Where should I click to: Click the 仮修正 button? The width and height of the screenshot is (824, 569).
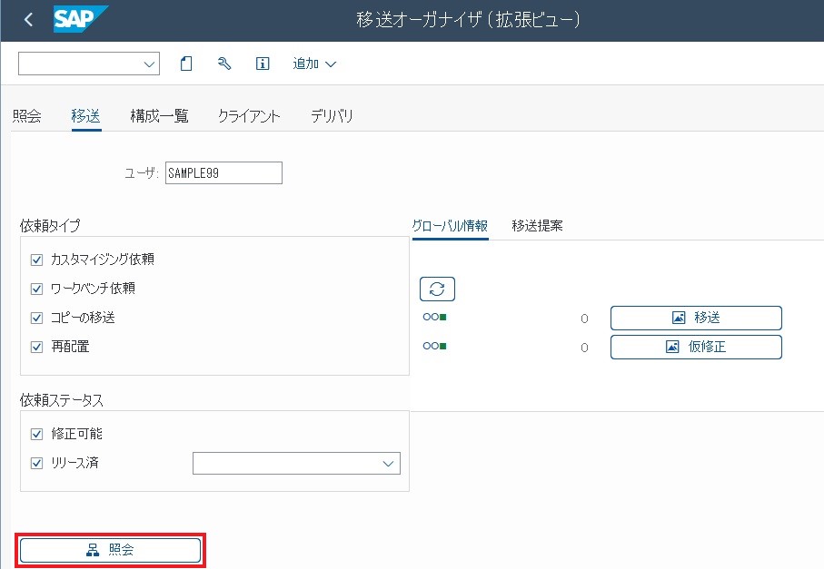click(696, 347)
